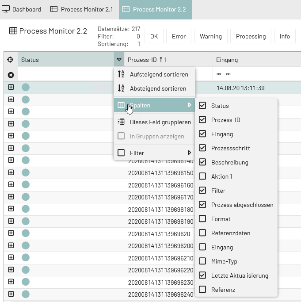
Task: Click the status circle in row 20200814131139696150
Action: (26, 172)
